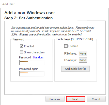Screen dimensions: 109x105
Task: Cancel the Add User wizard
Action: pos(96,99)
